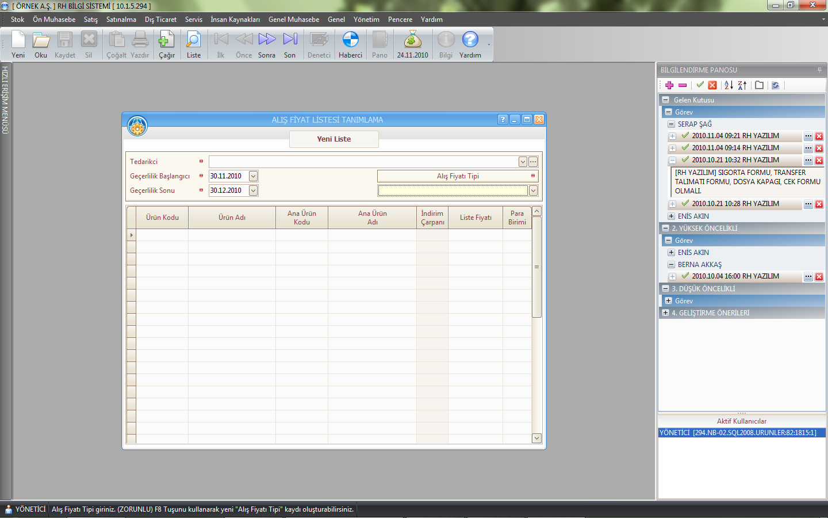Click the Tedarikci browse ellipsis button
This screenshot has height=518, width=828.
pyautogui.click(x=533, y=162)
